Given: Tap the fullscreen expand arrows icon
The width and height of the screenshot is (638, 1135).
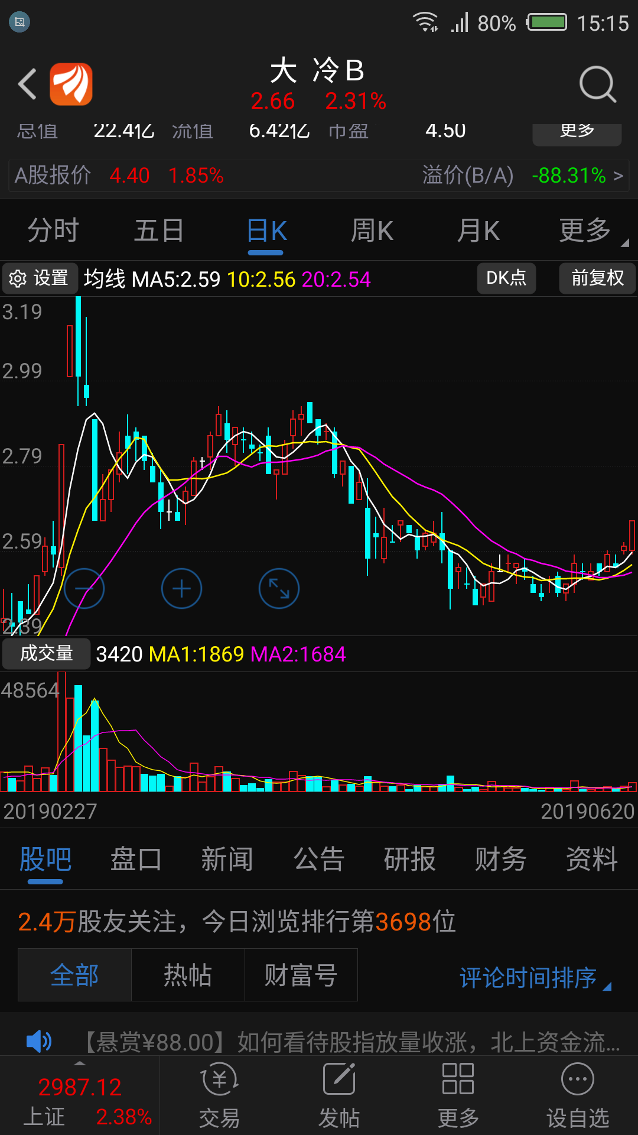Looking at the screenshot, I should [279, 589].
